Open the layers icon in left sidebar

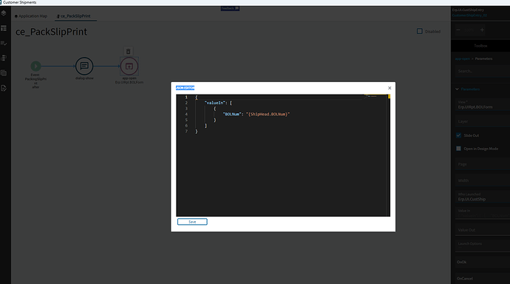(x=4, y=13)
